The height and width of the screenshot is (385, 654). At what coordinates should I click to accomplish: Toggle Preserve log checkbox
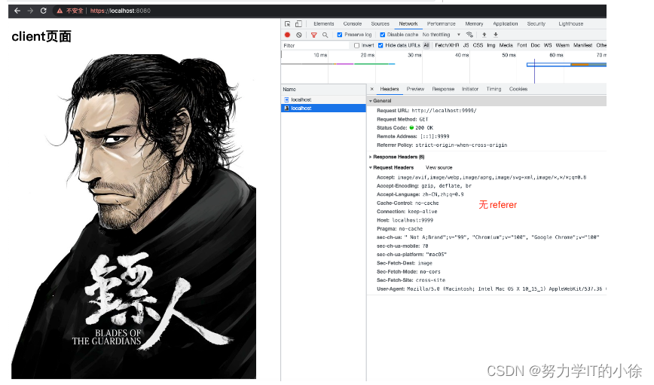click(x=340, y=35)
